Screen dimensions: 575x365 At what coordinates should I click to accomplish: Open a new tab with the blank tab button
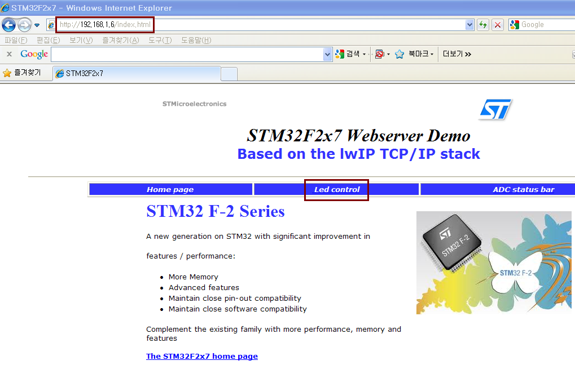click(x=229, y=74)
